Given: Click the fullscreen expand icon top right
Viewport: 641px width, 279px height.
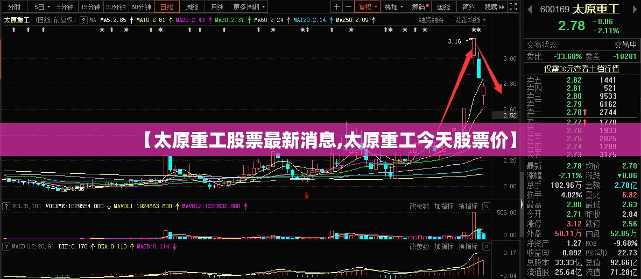Looking at the screenshot, I should point(513,7).
